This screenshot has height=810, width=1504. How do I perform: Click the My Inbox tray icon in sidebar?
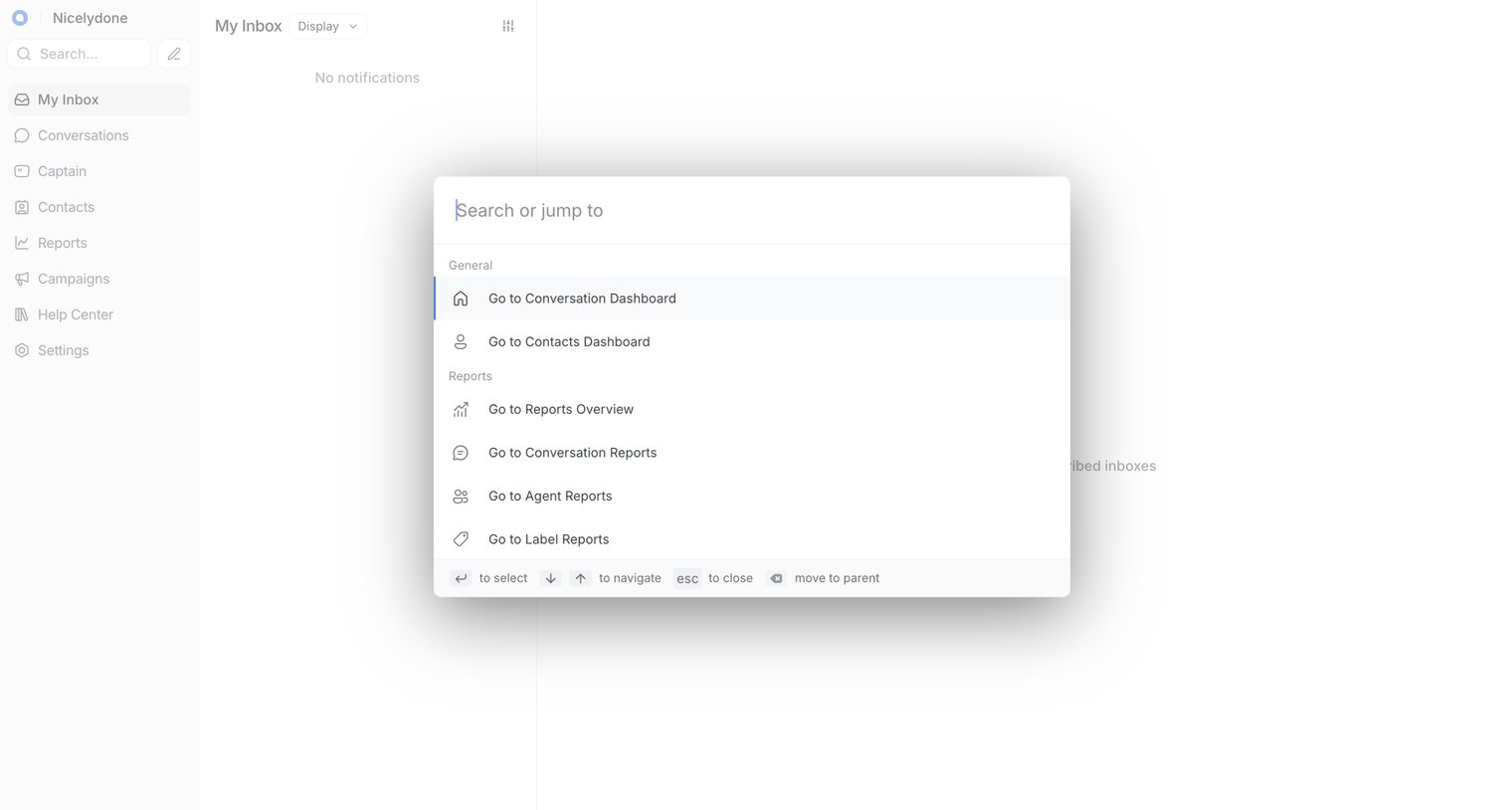click(x=22, y=100)
